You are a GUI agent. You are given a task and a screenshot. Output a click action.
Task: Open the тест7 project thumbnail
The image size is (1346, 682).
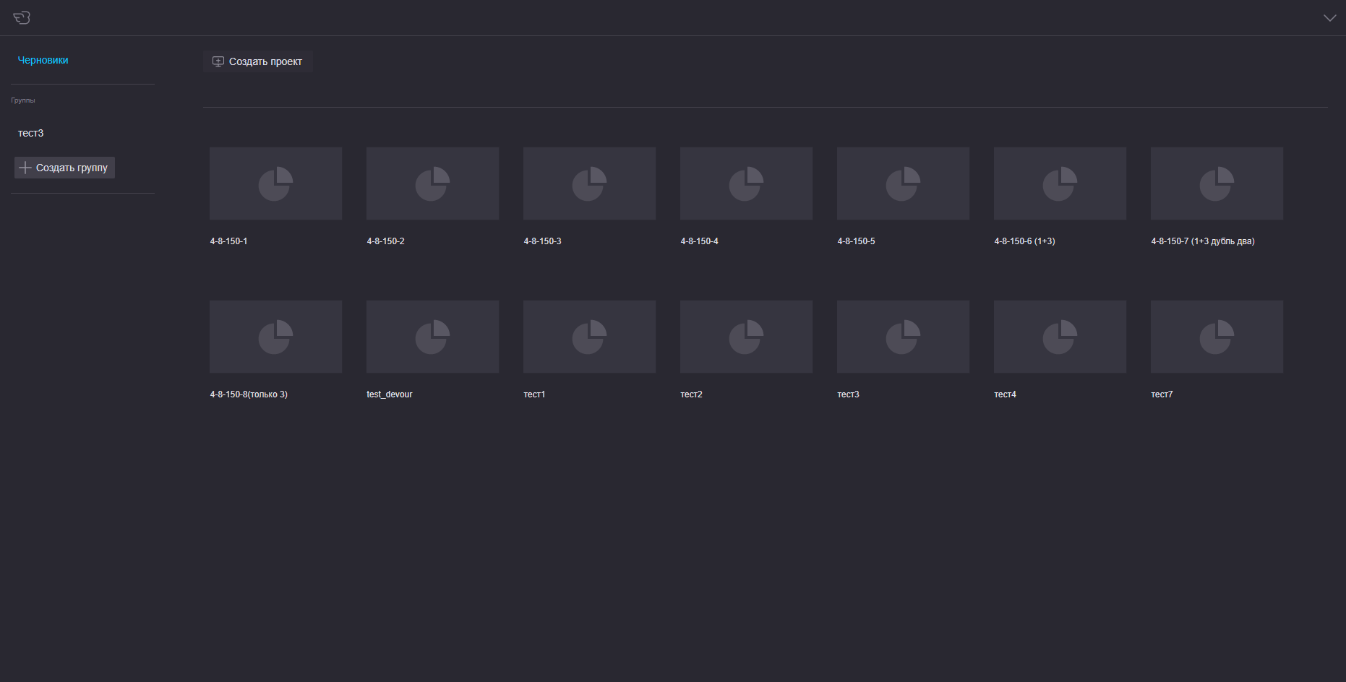click(1217, 337)
